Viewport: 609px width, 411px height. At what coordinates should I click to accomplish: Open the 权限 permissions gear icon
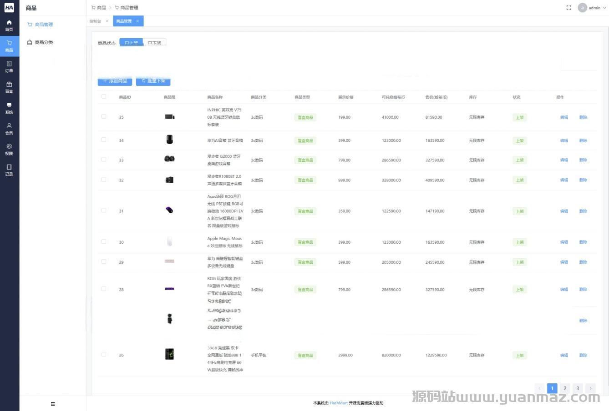pyautogui.click(x=9, y=149)
